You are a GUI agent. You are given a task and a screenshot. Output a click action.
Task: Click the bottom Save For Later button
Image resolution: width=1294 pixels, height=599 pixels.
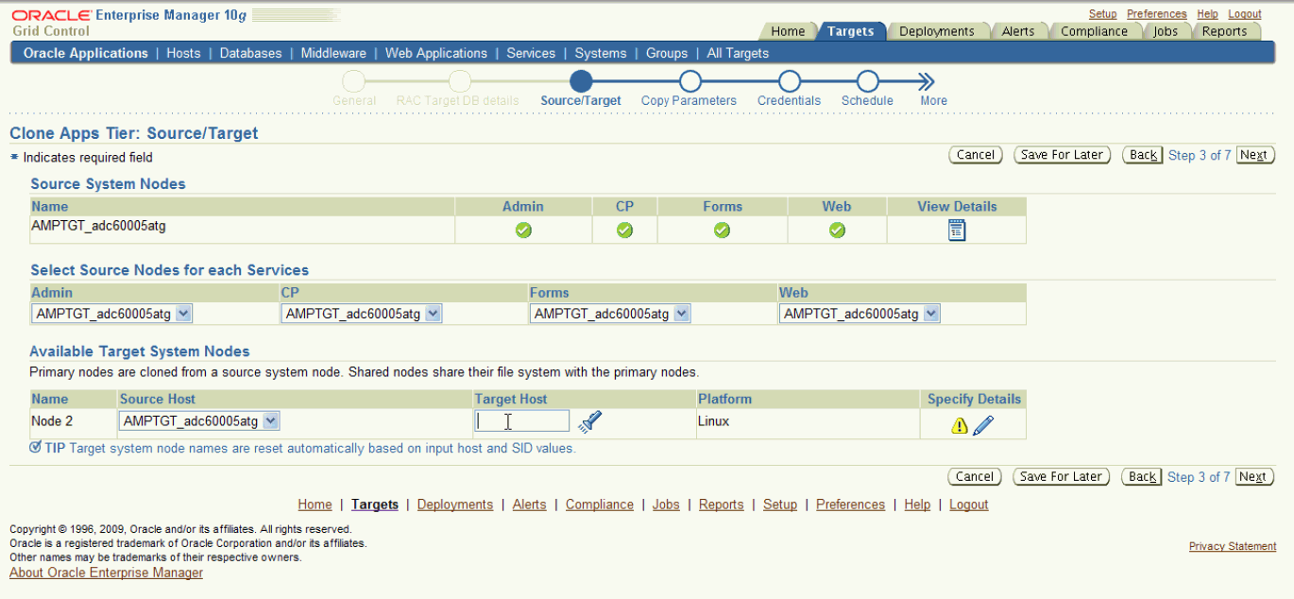click(x=1062, y=477)
